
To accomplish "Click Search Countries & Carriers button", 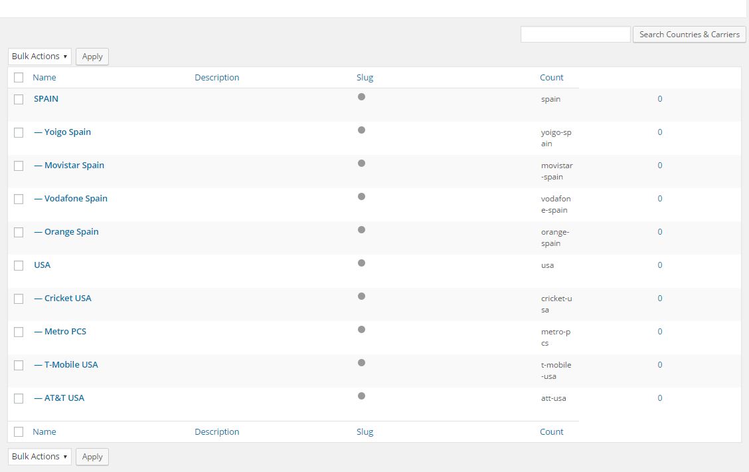I will coord(689,35).
